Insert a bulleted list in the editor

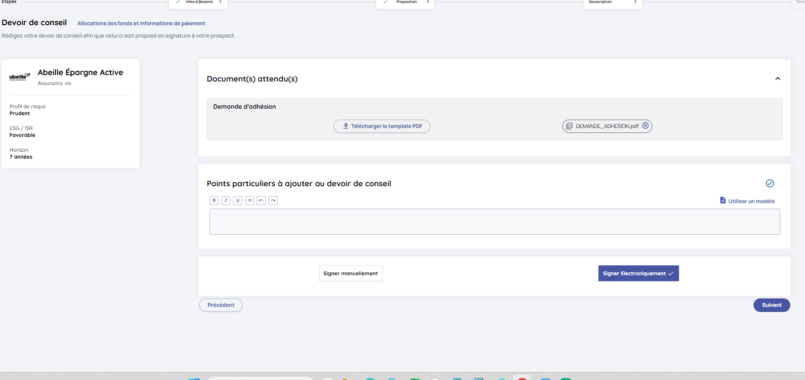250,201
